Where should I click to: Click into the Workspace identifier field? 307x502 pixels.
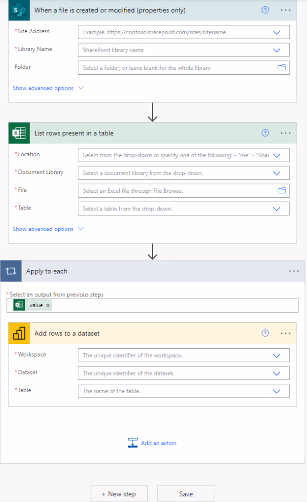184,356
